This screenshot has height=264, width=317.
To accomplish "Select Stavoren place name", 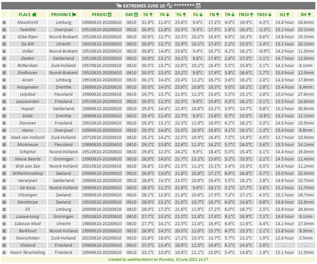I will (28, 123).
